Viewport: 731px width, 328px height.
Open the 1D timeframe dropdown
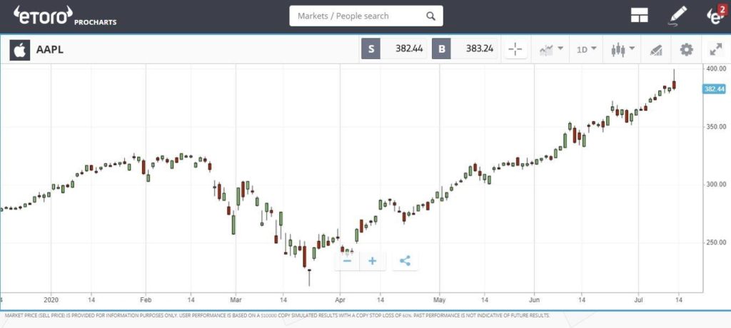[x=585, y=49]
